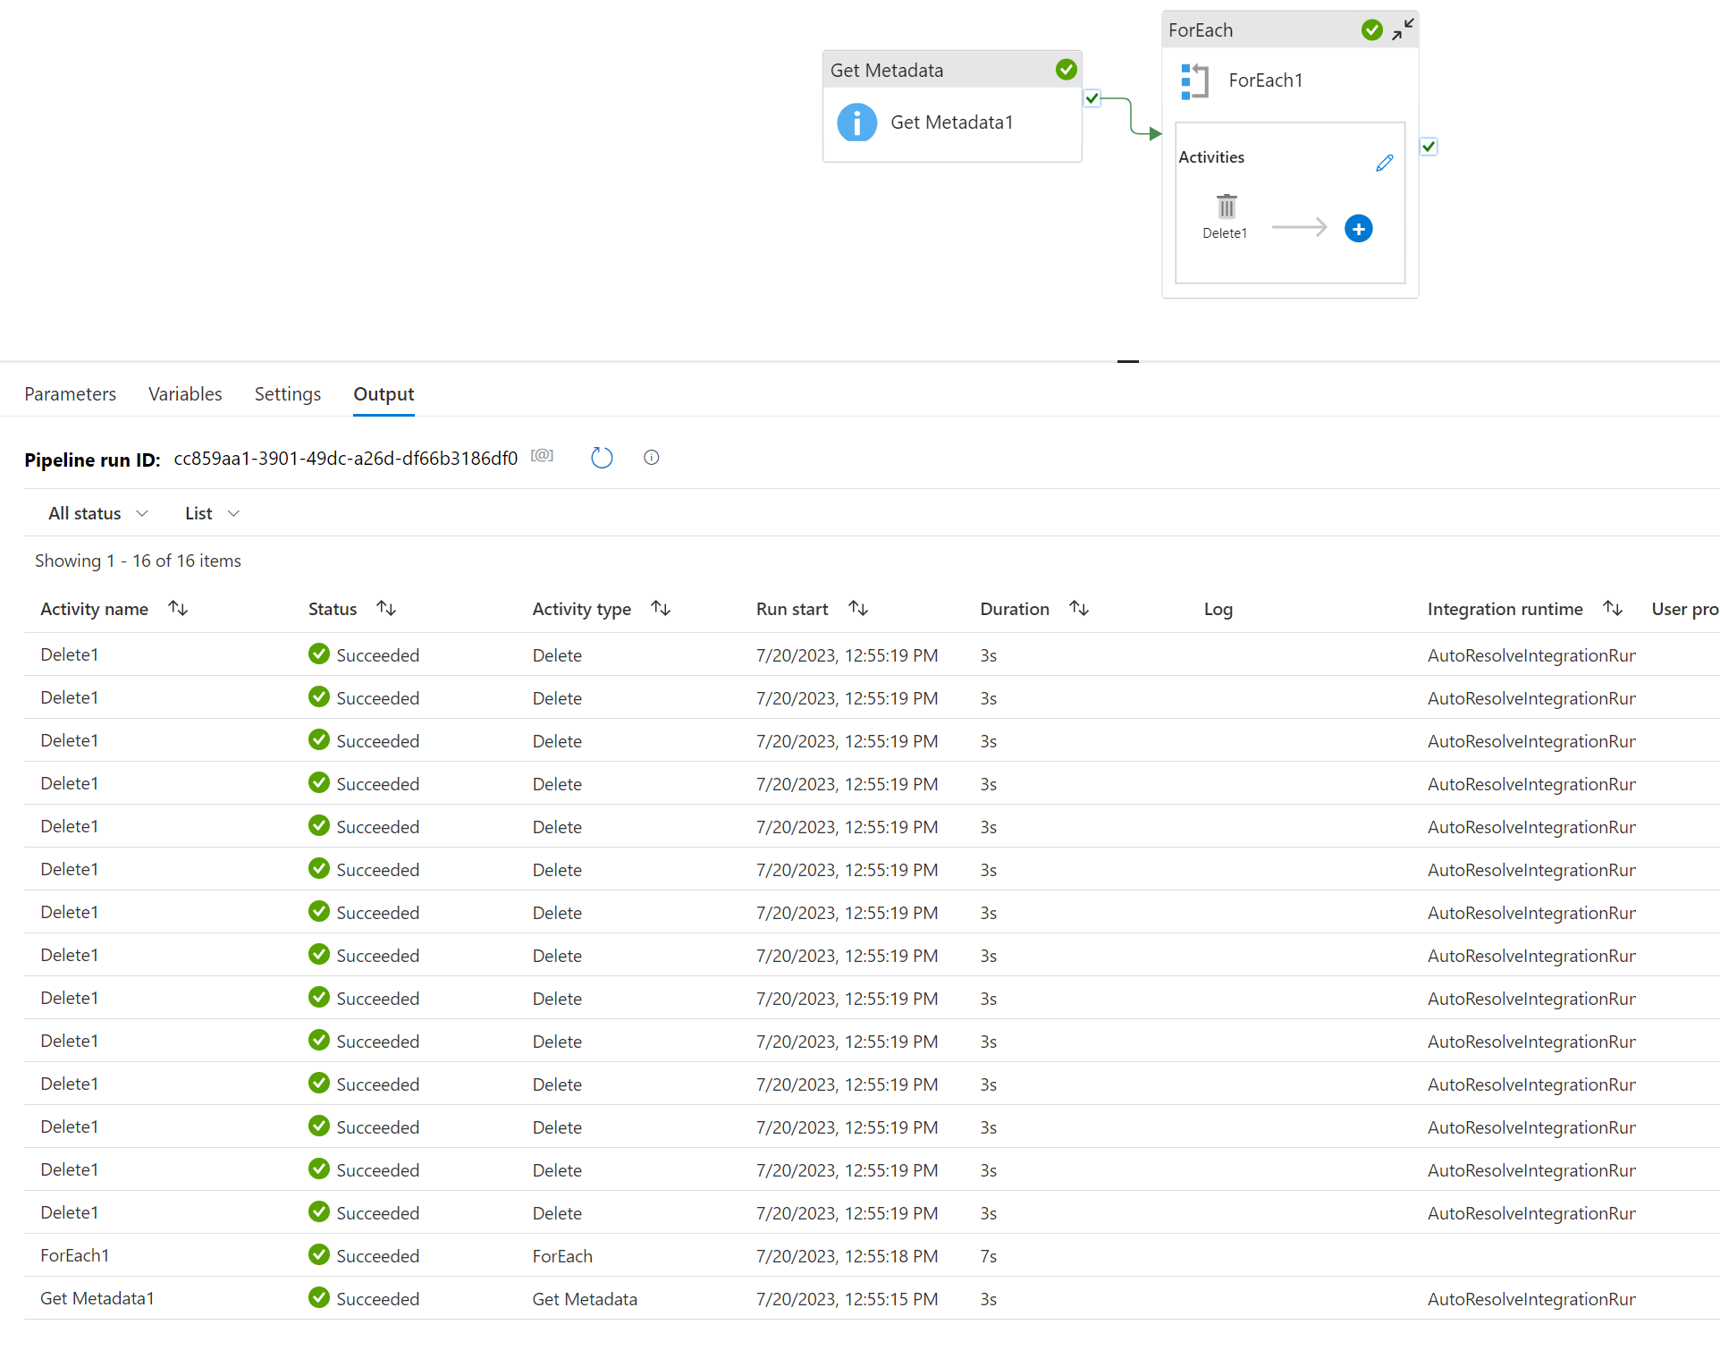Click the blue plus add-activity button
Image resolution: width=1720 pixels, height=1350 pixels.
coord(1358,229)
